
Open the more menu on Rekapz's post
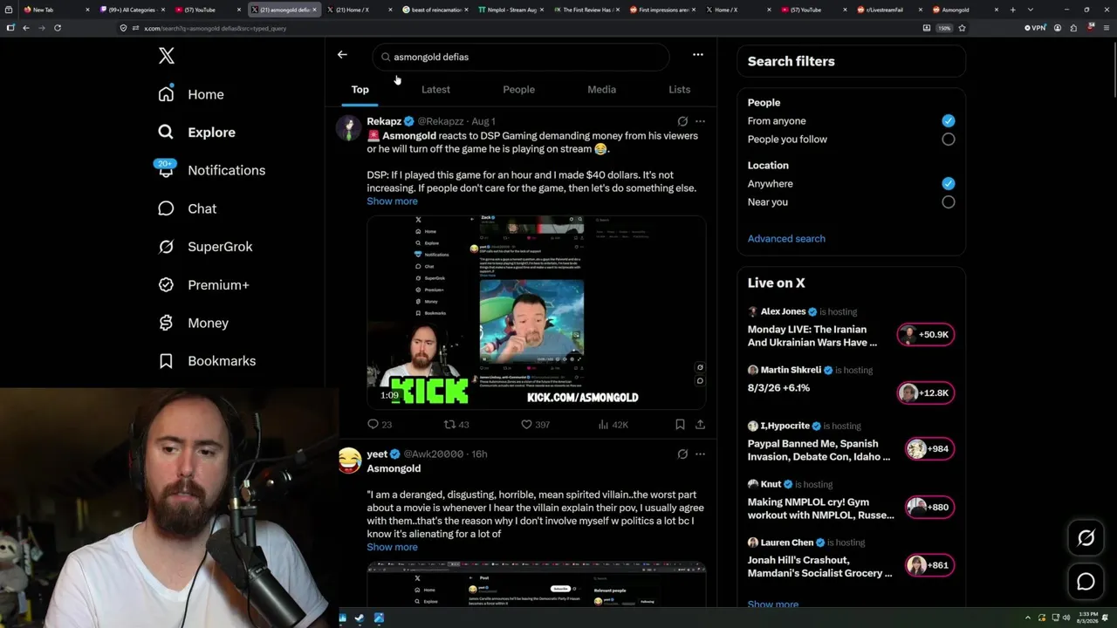click(700, 121)
